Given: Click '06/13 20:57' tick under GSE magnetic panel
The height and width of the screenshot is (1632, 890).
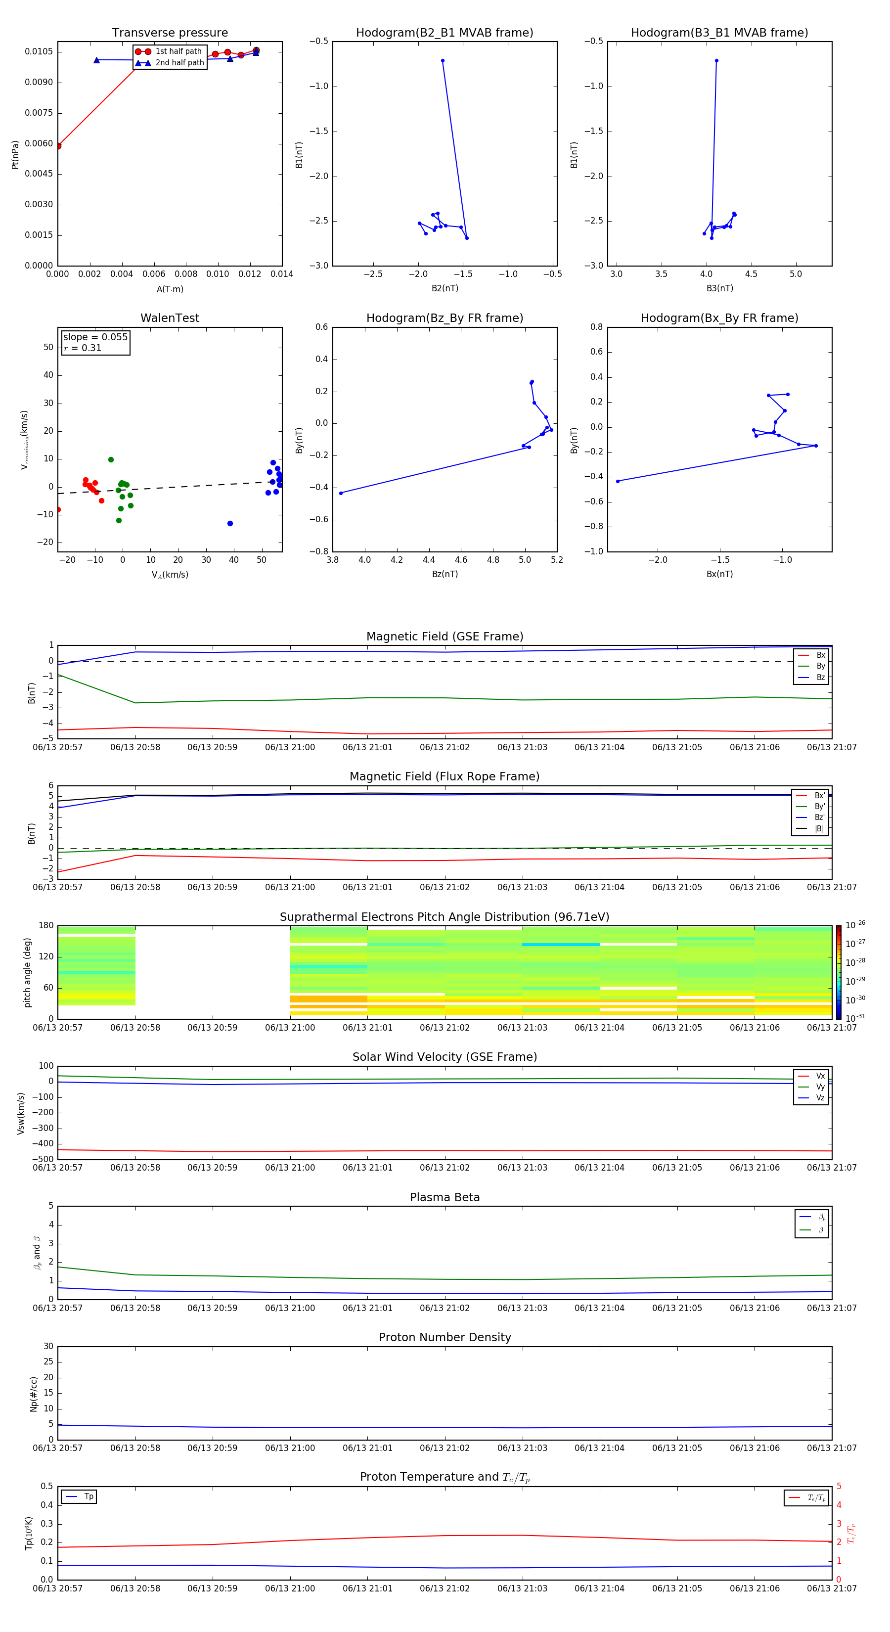Looking at the screenshot, I should [58, 747].
